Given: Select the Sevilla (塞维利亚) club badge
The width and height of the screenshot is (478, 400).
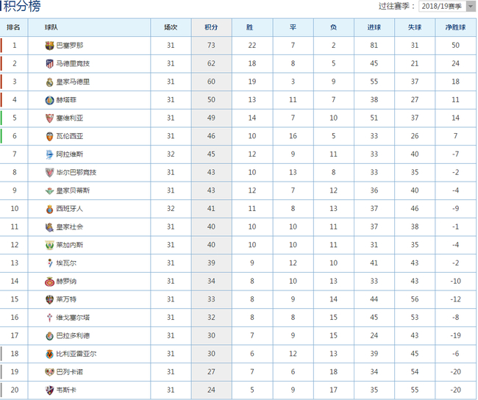Looking at the screenshot, I should (x=50, y=118).
